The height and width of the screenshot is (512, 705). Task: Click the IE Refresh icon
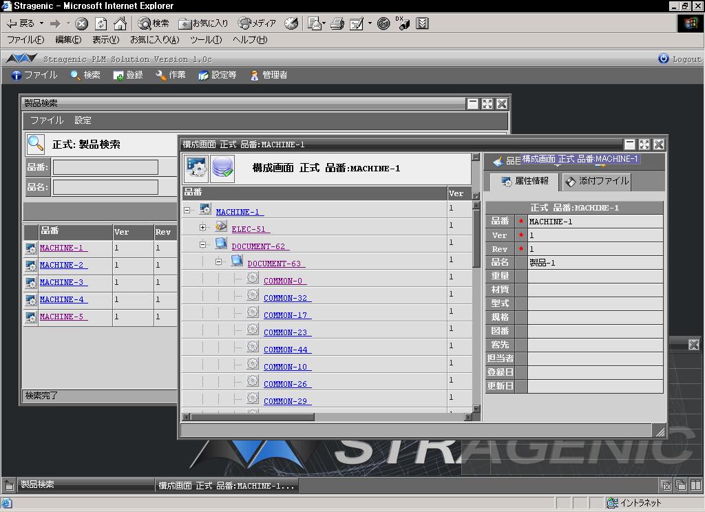[x=101, y=23]
